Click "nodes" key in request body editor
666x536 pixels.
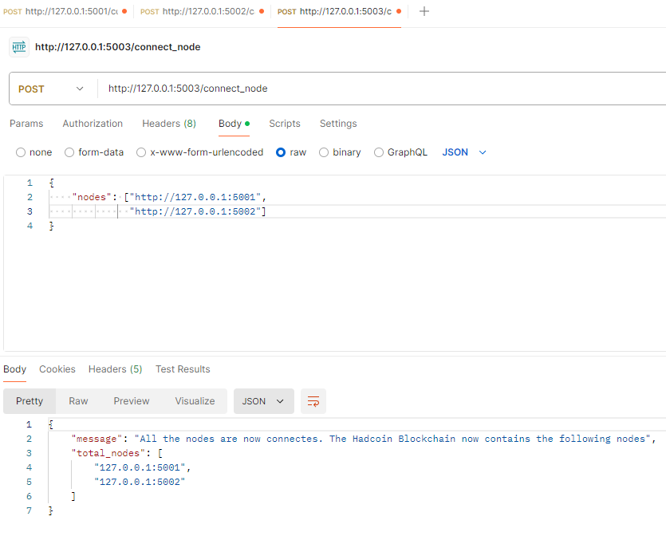pyautogui.click(x=91, y=197)
